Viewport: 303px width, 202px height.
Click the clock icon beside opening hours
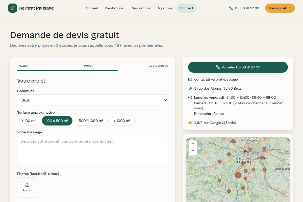pos(190,97)
